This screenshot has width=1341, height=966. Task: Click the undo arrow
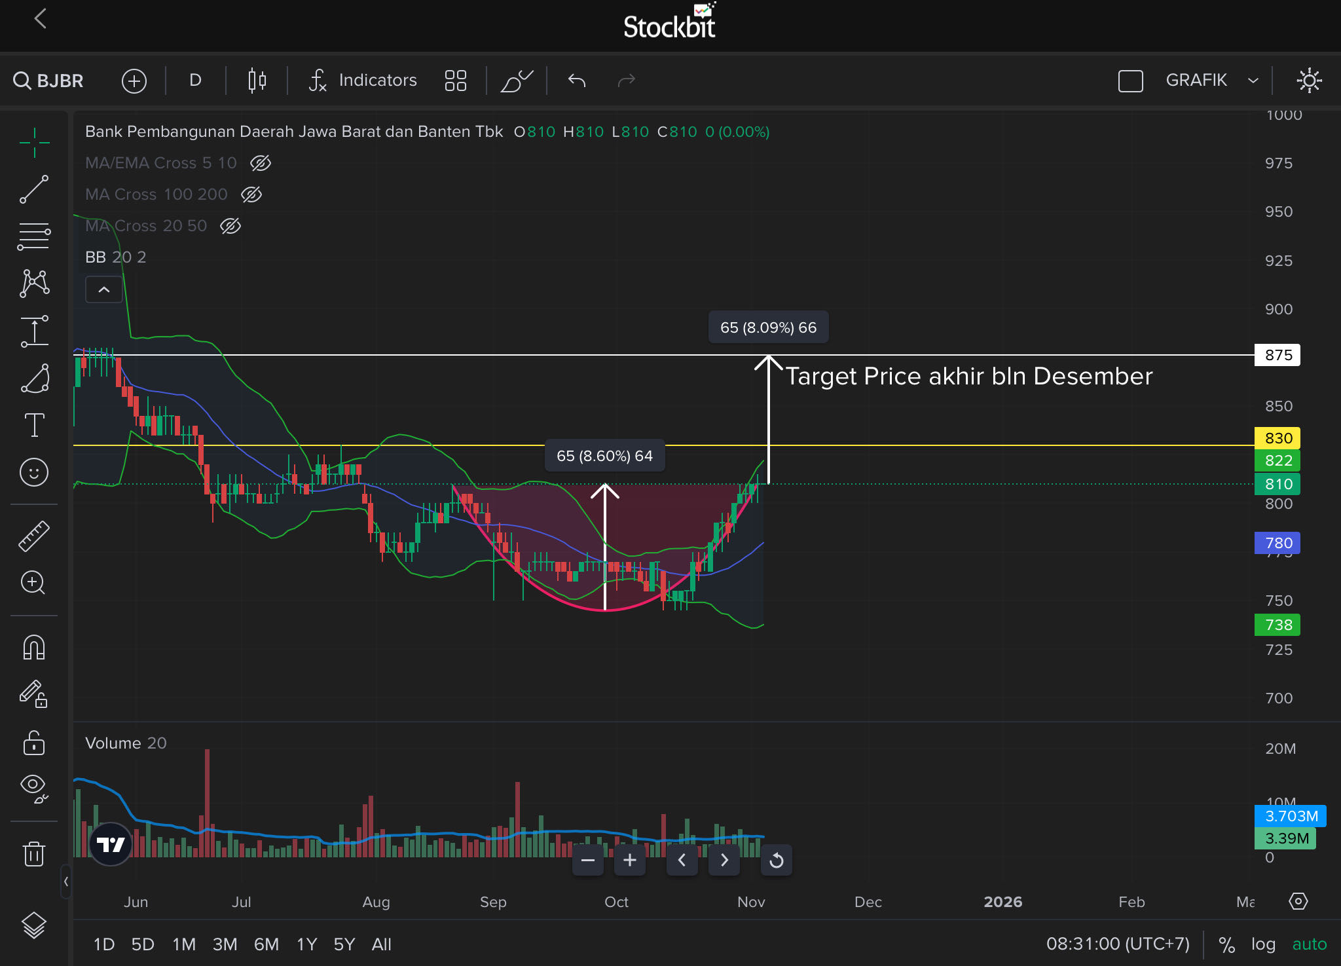577,81
